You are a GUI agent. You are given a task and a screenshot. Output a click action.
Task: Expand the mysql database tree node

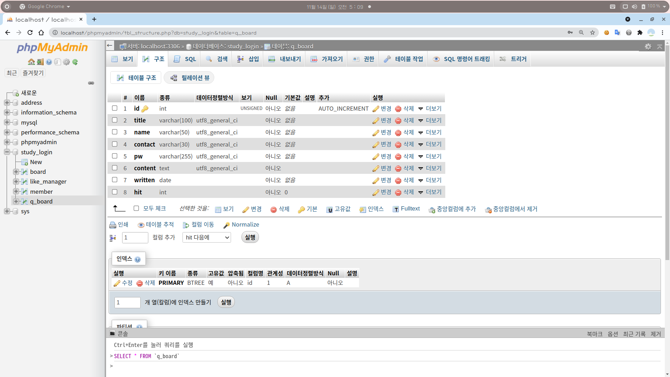coord(7,123)
